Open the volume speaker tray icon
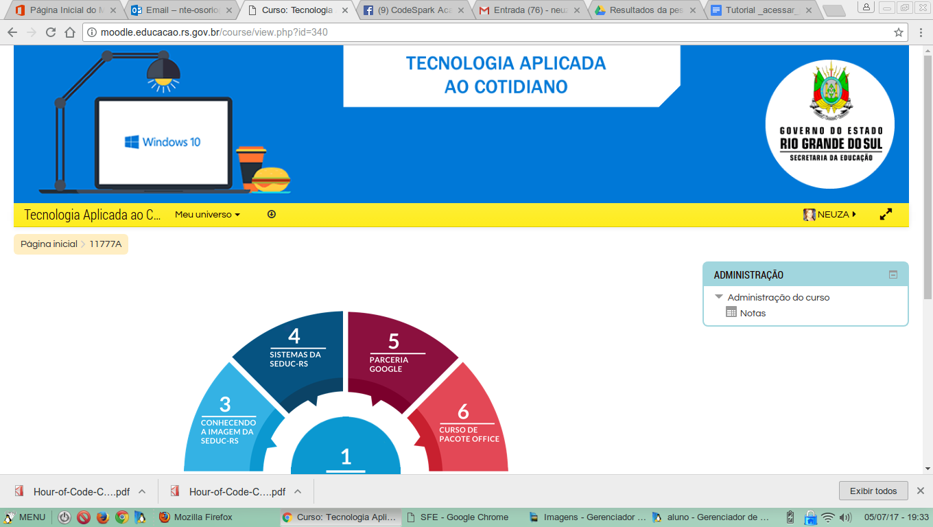This screenshot has height=527, width=933. (845, 517)
